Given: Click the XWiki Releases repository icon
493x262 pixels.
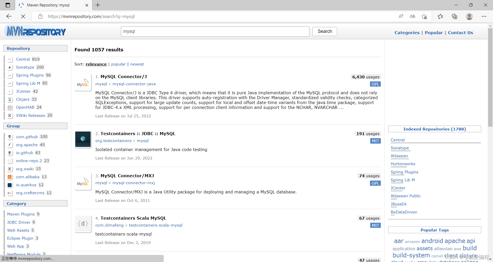Looking at the screenshot, I should (10, 116).
